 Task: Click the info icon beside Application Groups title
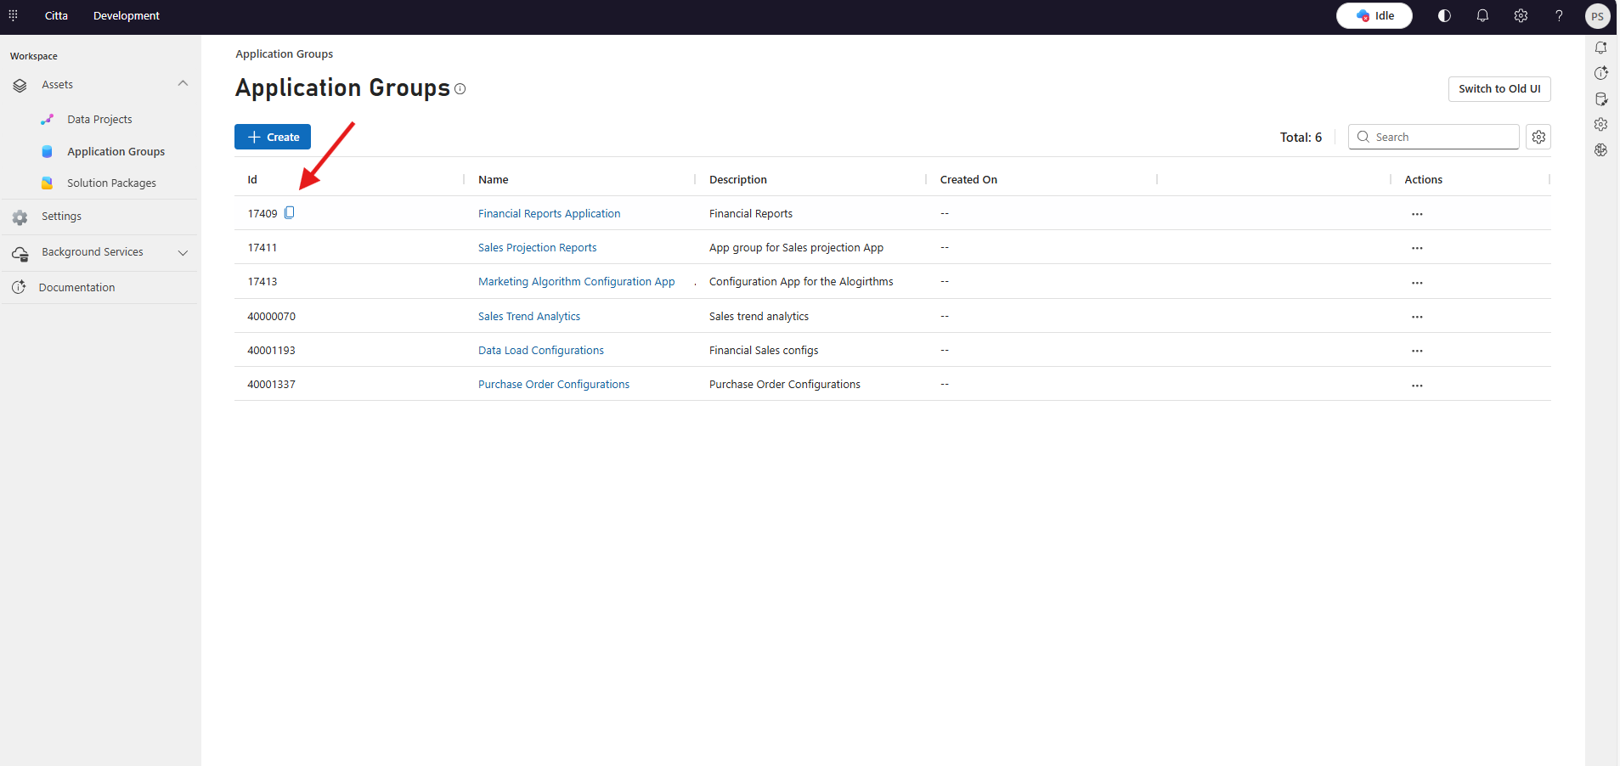click(460, 89)
